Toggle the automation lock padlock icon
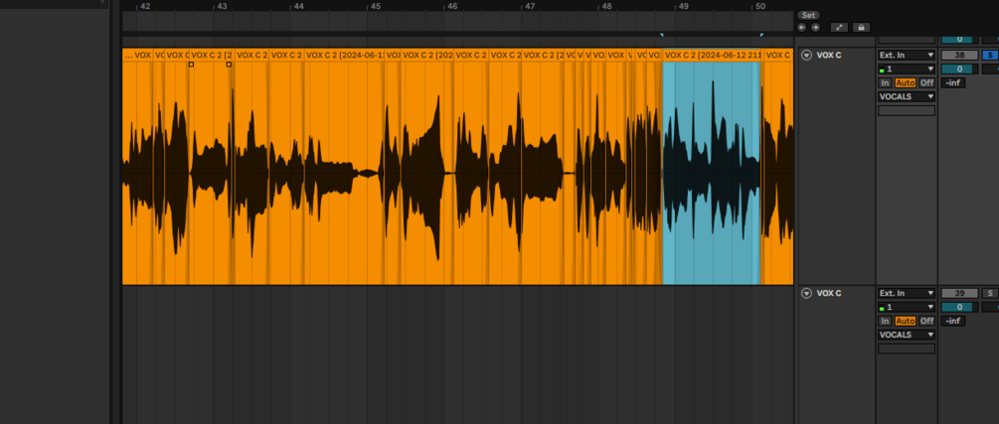 tap(861, 28)
